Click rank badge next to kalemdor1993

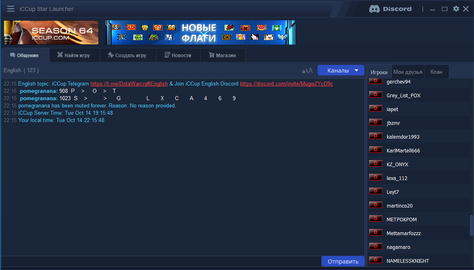(x=376, y=136)
